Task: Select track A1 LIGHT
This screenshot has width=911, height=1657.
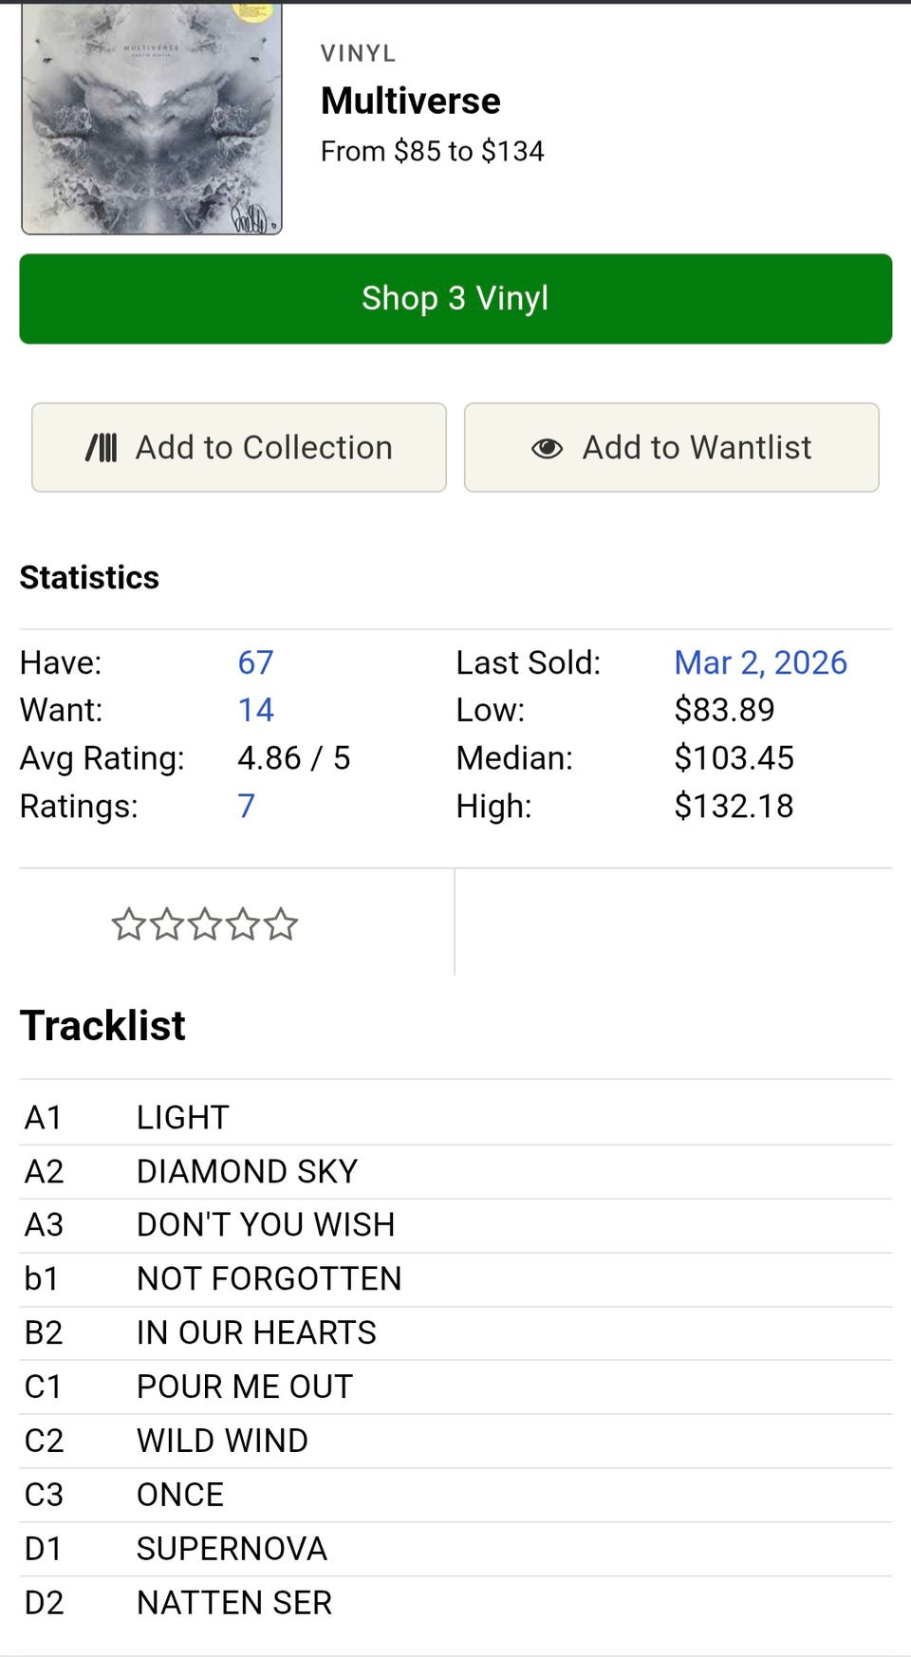Action: click(183, 1117)
